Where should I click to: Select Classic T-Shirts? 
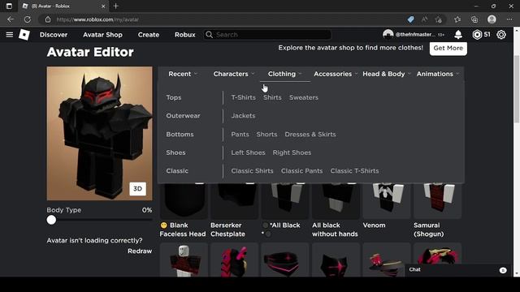pos(354,171)
